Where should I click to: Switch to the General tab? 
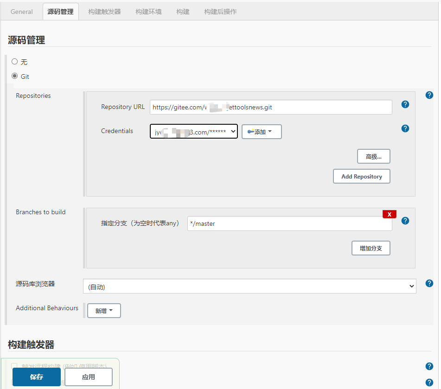point(22,12)
